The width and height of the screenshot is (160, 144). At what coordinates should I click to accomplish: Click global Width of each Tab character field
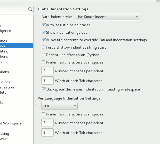tap(47, 81)
